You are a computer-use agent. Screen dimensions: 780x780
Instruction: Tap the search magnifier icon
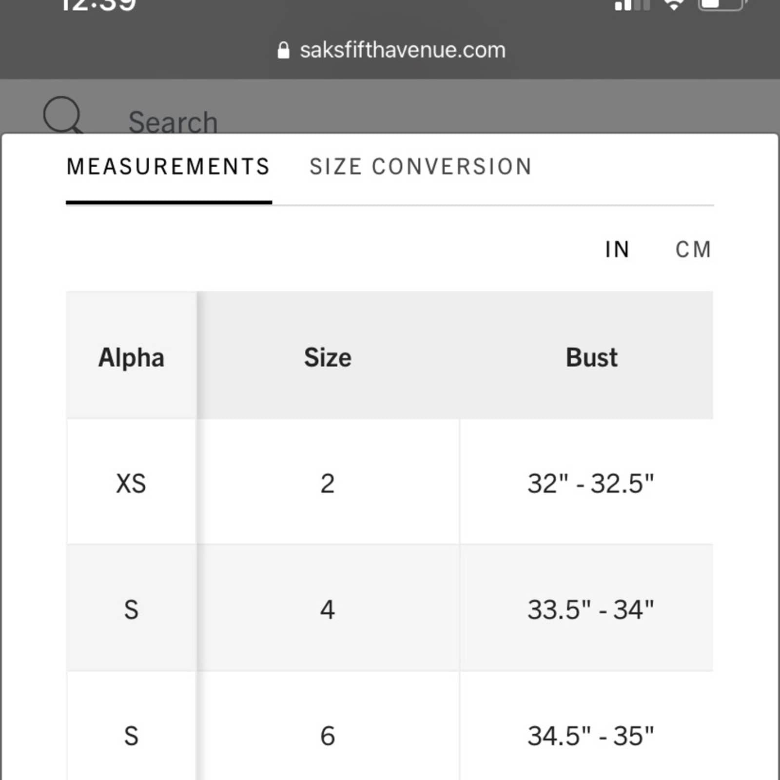[62, 115]
